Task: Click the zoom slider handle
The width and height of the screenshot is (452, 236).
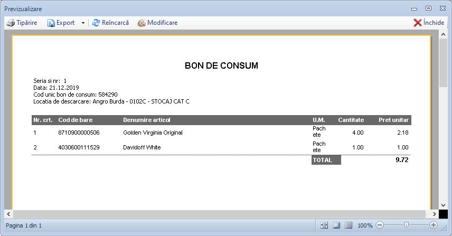Action: tap(406, 225)
